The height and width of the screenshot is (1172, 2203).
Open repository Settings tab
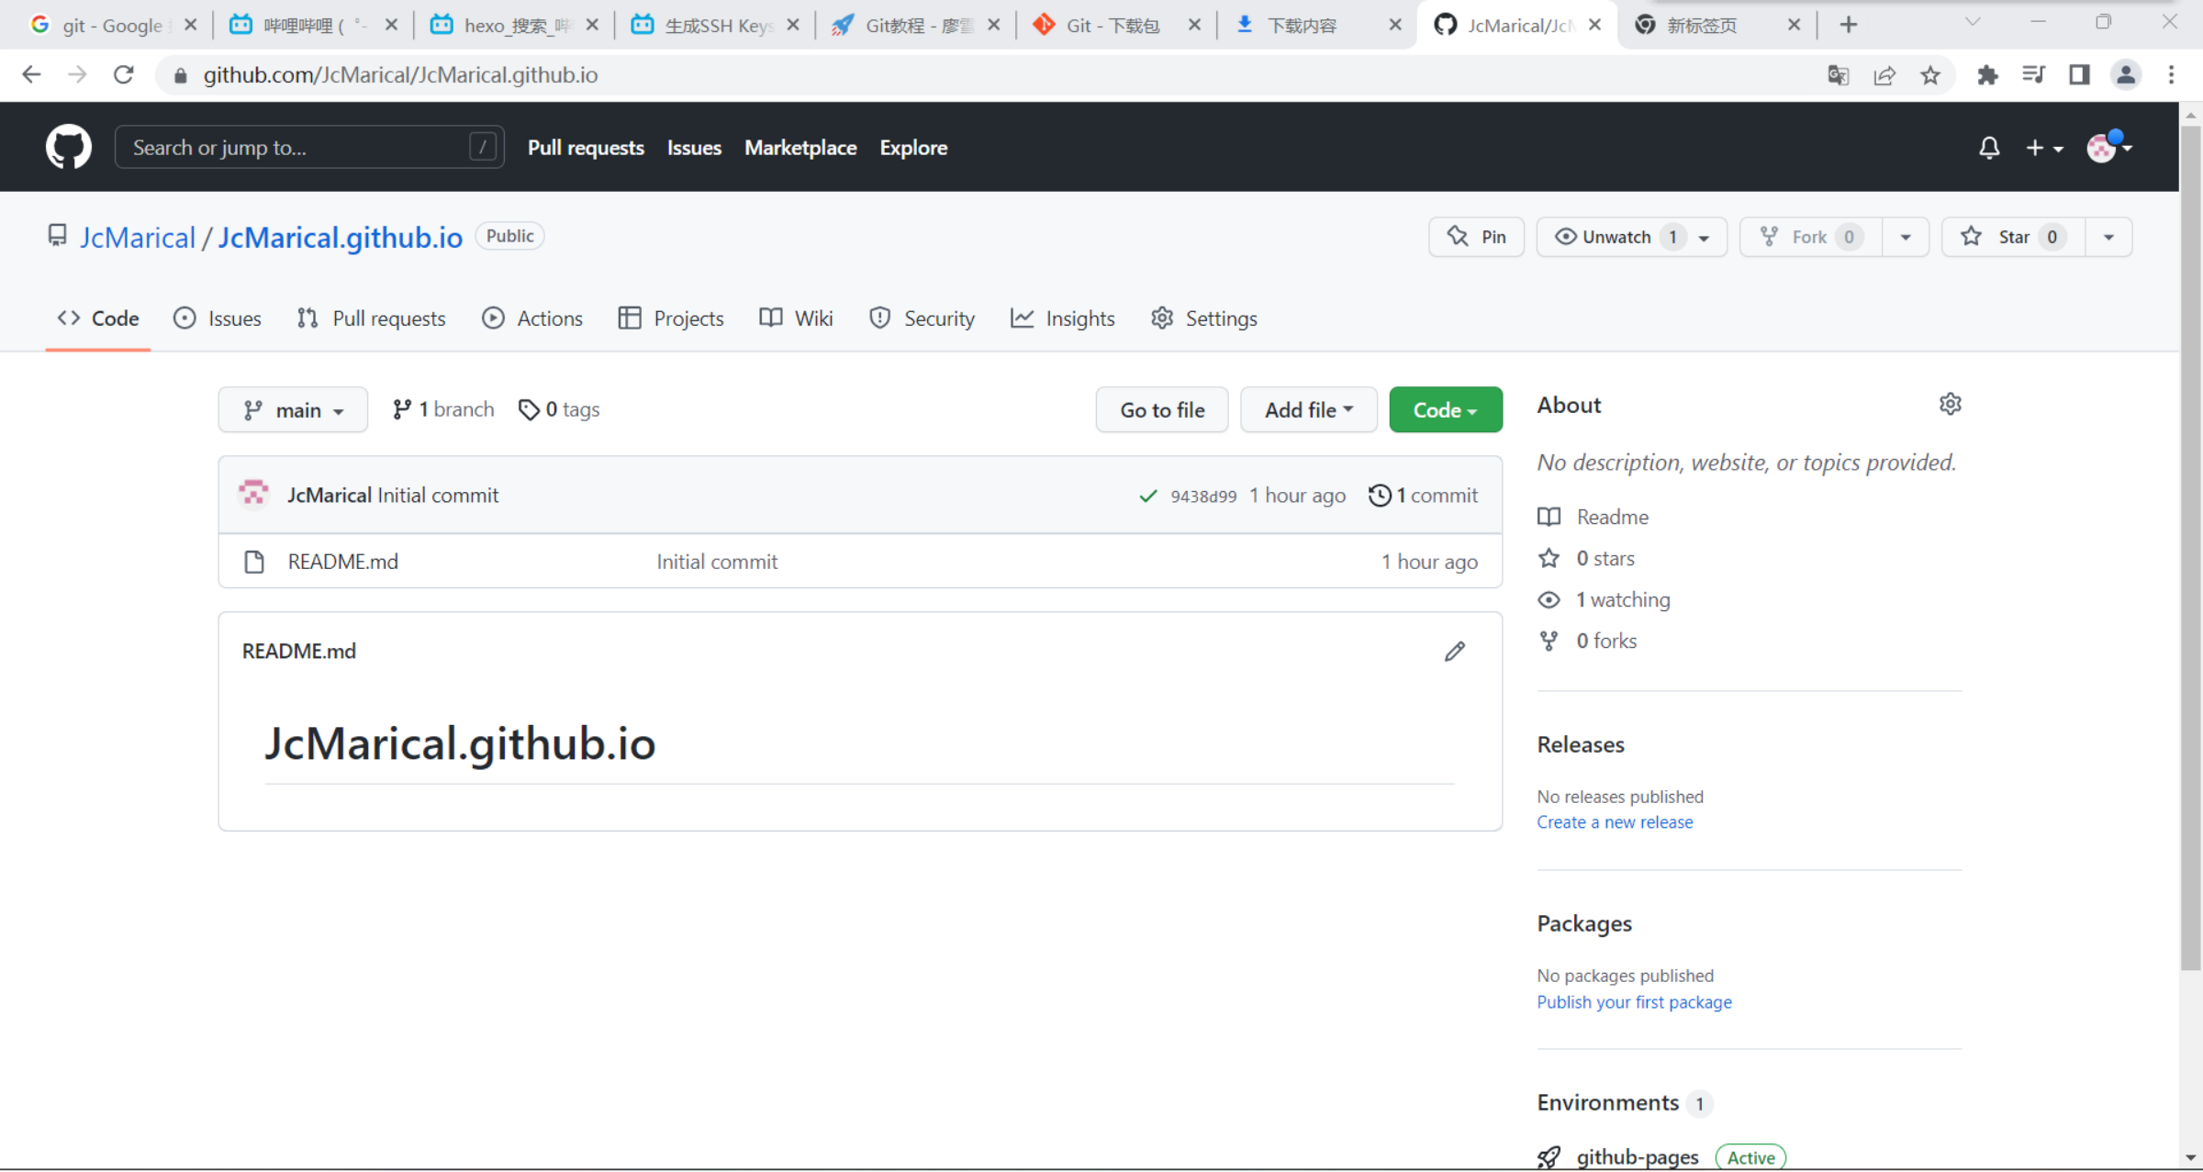point(1204,318)
